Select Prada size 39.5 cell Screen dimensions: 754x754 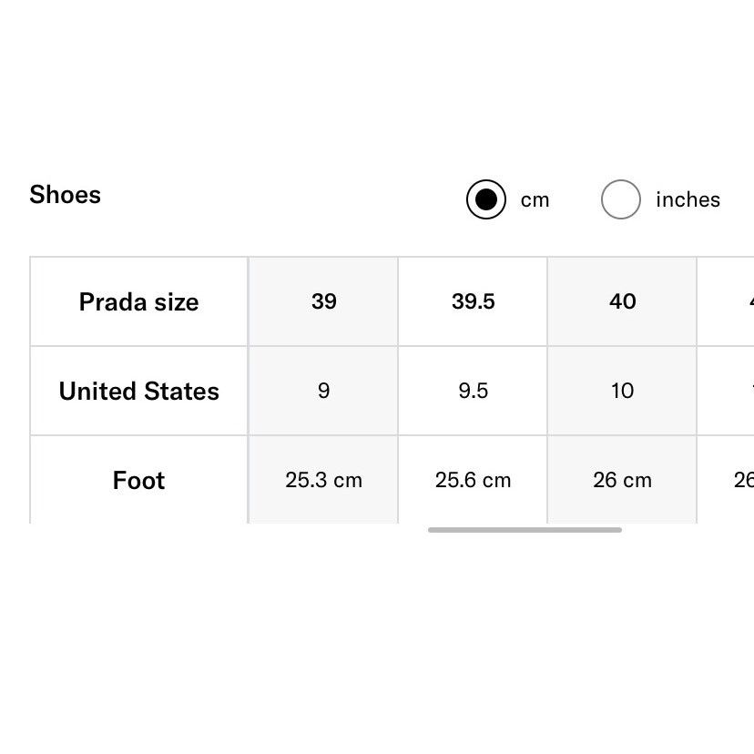pyautogui.click(x=473, y=301)
